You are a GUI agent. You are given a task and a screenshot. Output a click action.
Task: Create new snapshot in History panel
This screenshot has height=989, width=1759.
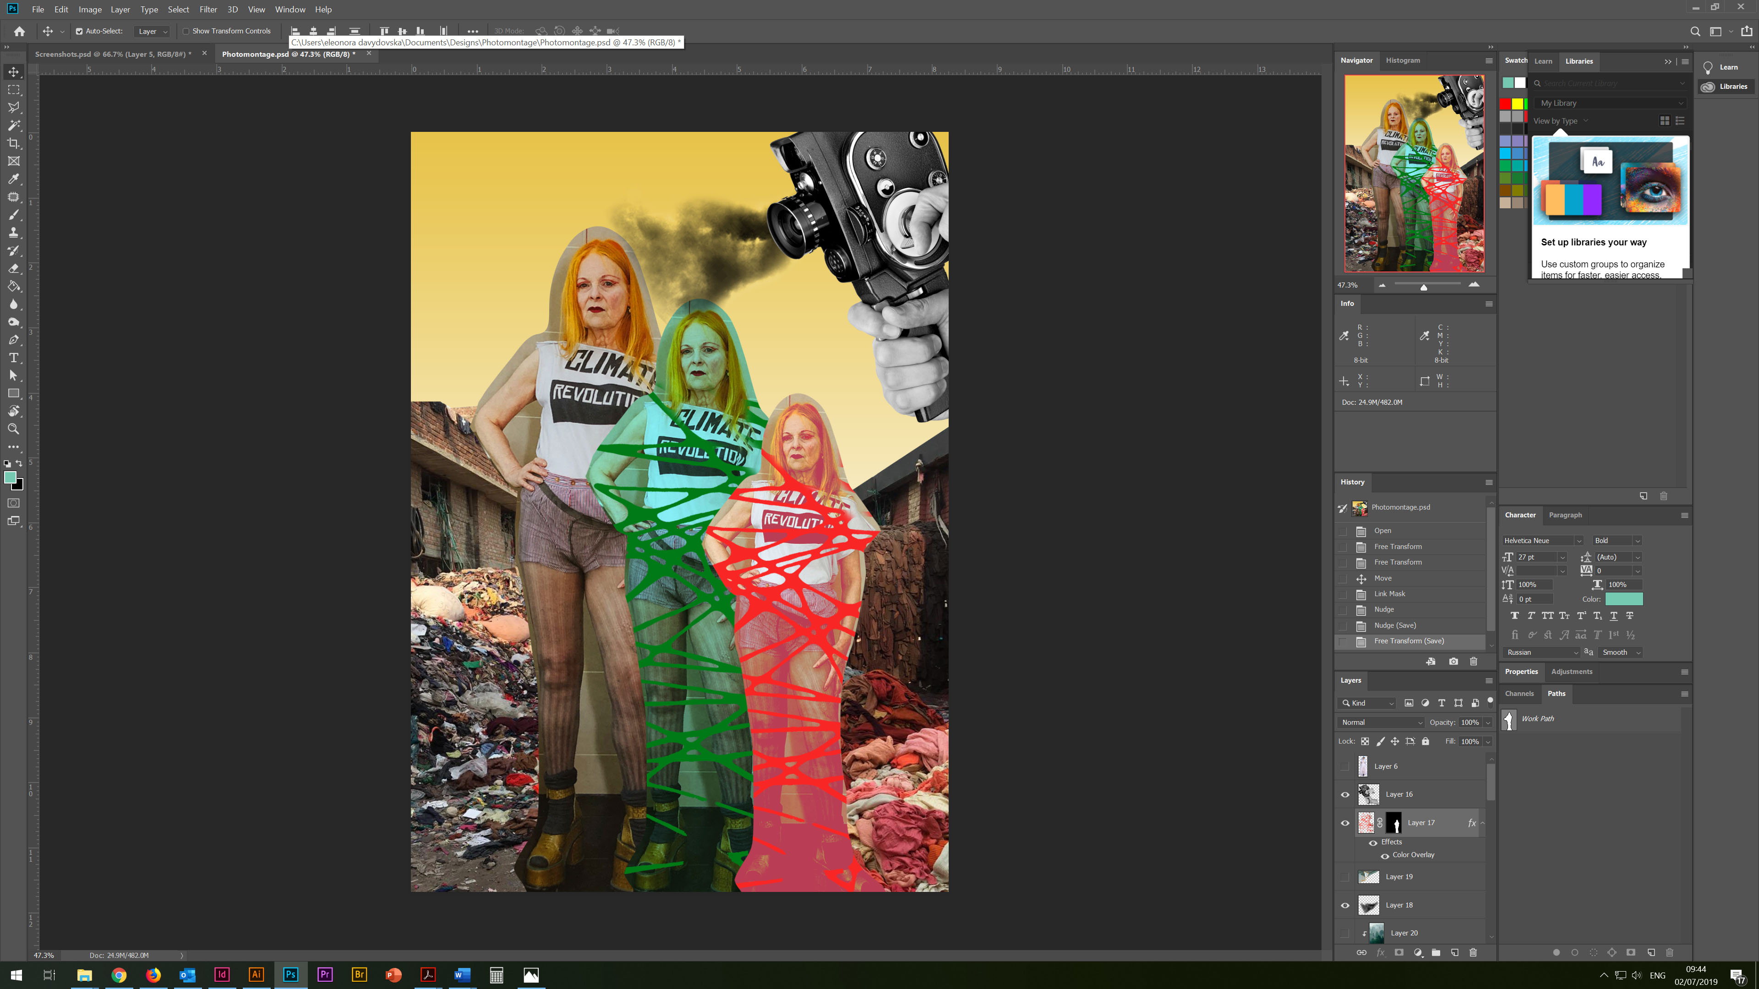click(1453, 661)
